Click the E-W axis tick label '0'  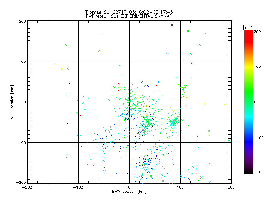[x=129, y=187]
